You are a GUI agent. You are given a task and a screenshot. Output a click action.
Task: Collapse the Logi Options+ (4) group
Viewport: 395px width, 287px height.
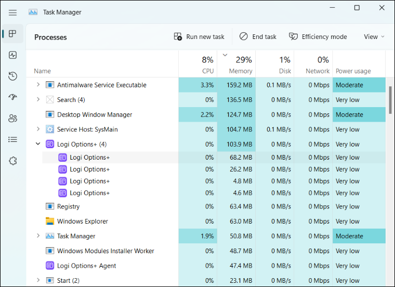click(x=38, y=144)
